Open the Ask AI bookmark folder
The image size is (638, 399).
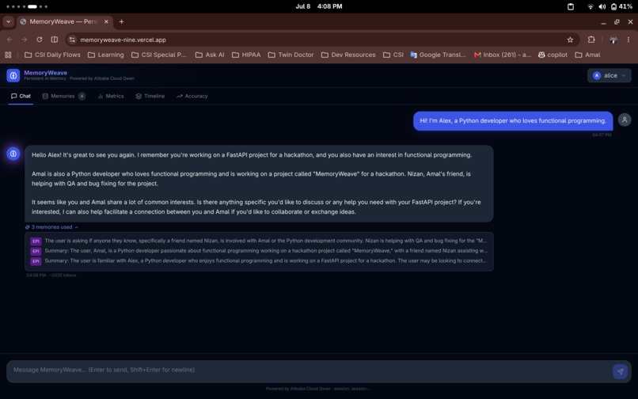pos(210,55)
